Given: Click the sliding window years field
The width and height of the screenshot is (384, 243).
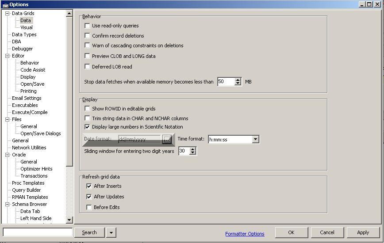Looking at the screenshot, I should pyautogui.click(x=184, y=151).
